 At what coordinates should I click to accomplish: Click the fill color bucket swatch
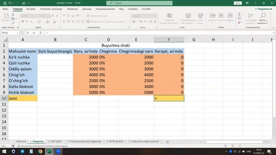coord(47,22)
